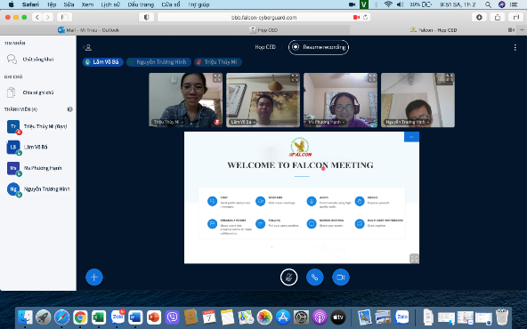Expand Triệu Thủy Mi webcam to fullscreen
The width and height of the screenshot is (527, 329).
point(217,78)
